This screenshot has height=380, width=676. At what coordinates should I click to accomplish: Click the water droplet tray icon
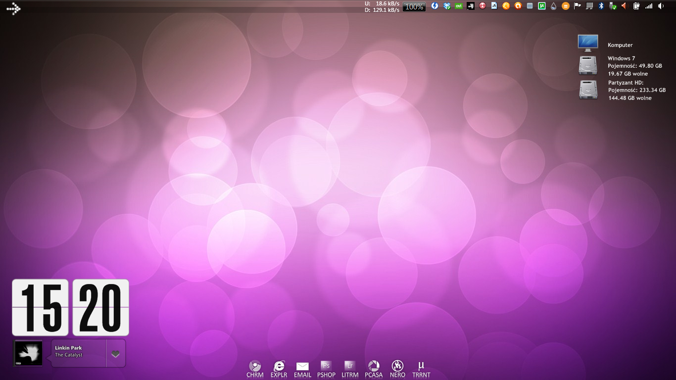click(x=554, y=6)
